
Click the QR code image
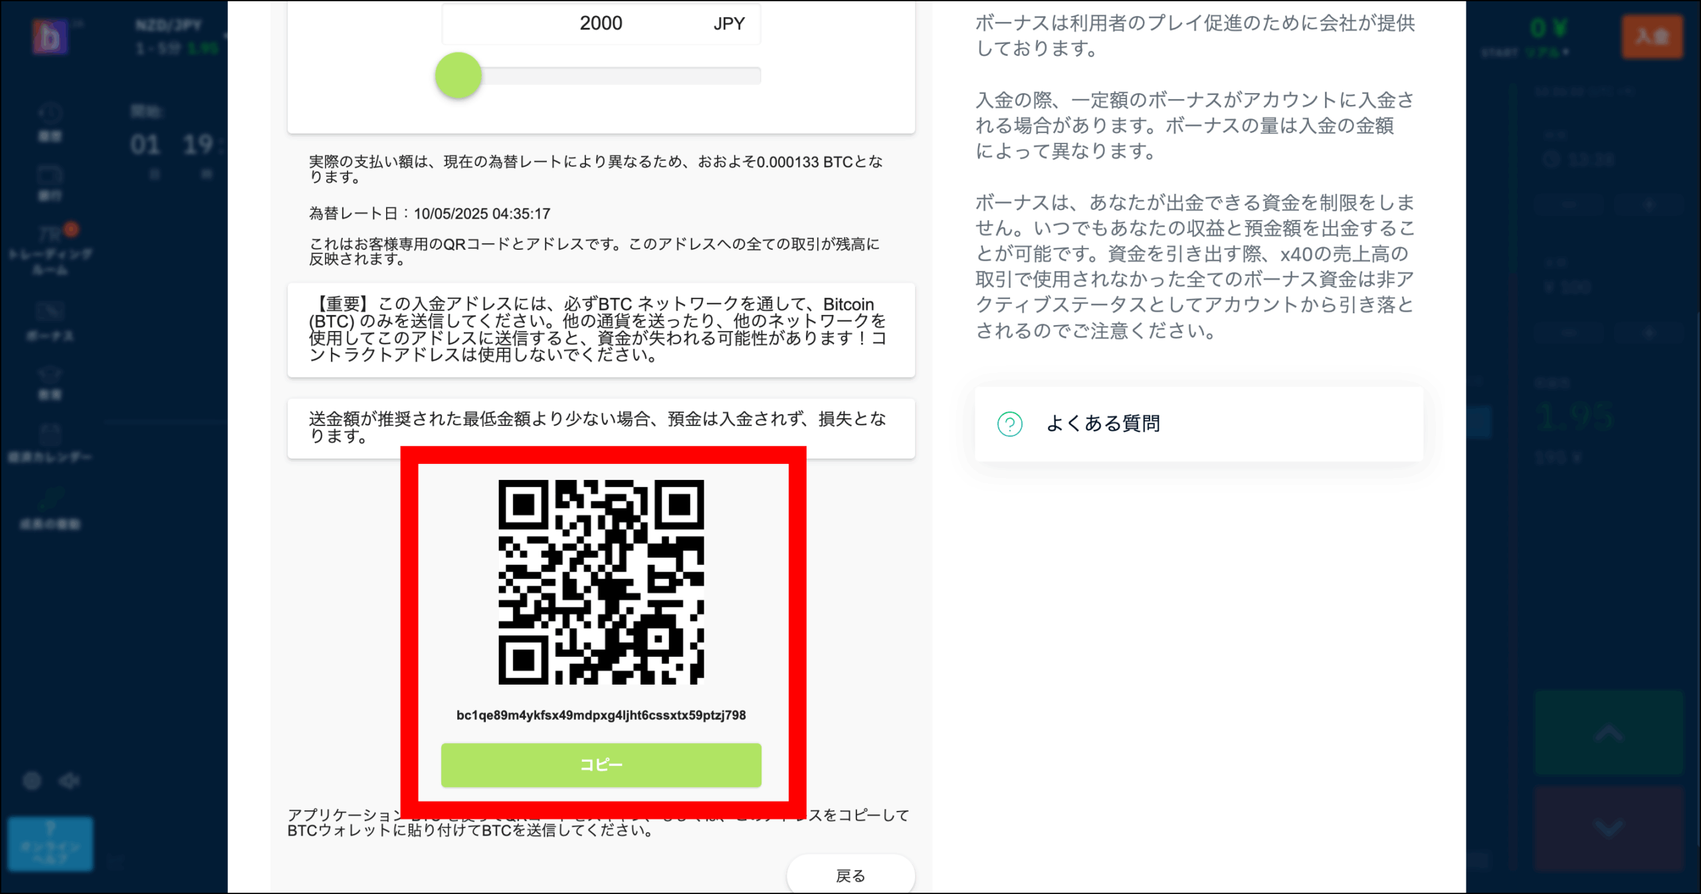pos(601,582)
